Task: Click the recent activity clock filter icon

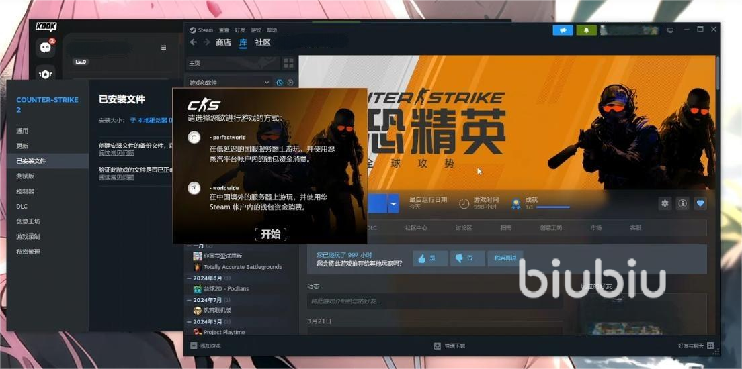Action: pyautogui.click(x=280, y=83)
